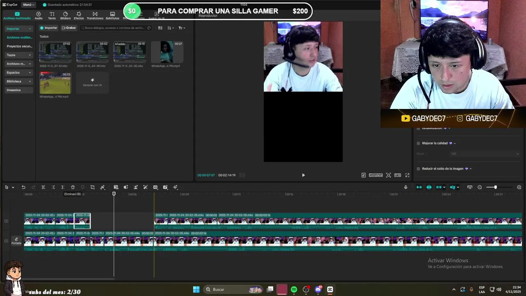Enable the Estabilización checkbox
Image resolution: width=526 pixels, height=296 pixels.
pos(418,128)
